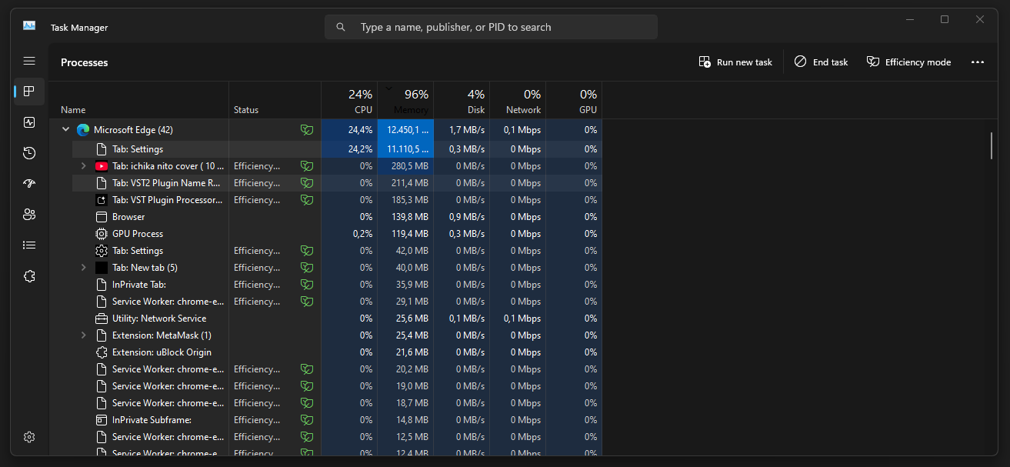
Task: Expand the Extension: MetaMask row
Action: coord(84,335)
